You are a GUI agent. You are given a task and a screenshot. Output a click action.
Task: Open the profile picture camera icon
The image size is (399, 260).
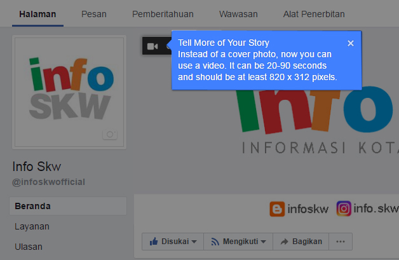pos(110,134)
